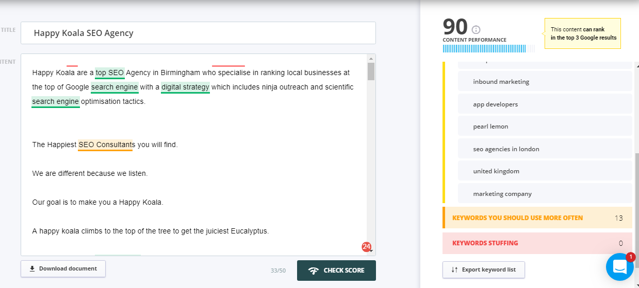The width and height of the screenshot is (639, 288).
Task: Select the keyword app developers
Action: 545,104
